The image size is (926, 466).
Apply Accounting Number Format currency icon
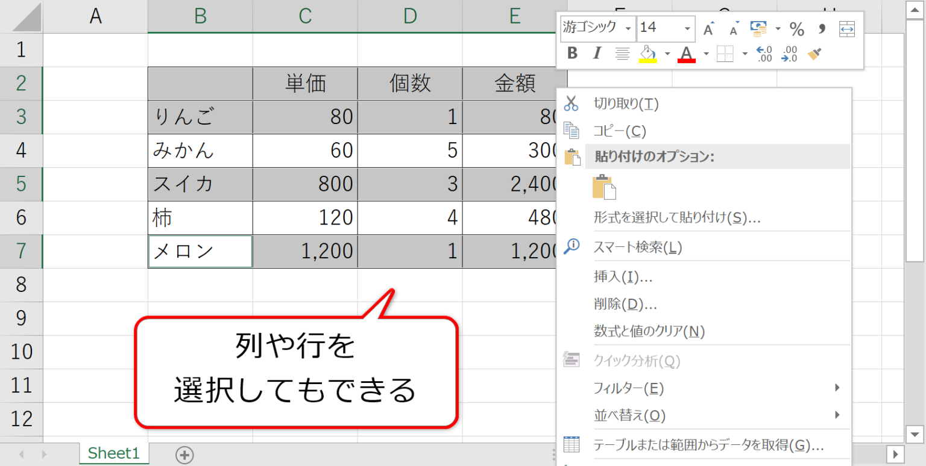(758, 28)
